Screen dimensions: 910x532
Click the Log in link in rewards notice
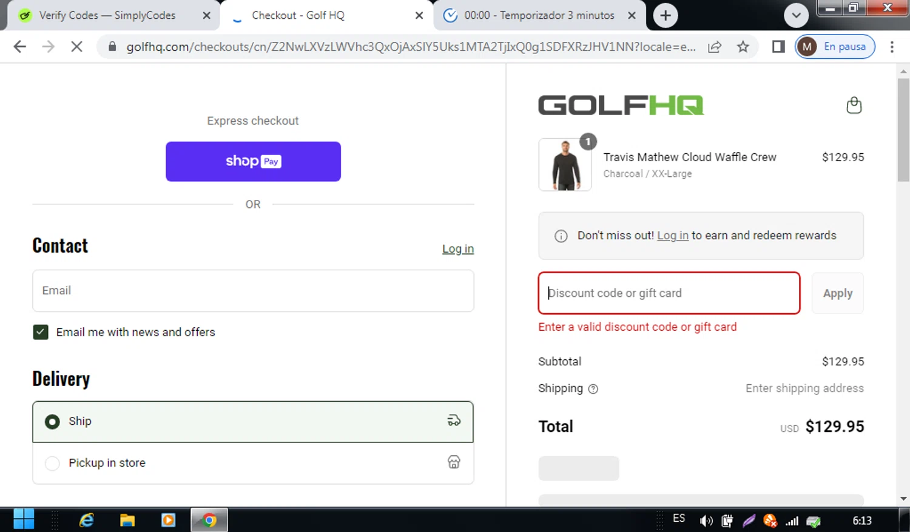673,236
